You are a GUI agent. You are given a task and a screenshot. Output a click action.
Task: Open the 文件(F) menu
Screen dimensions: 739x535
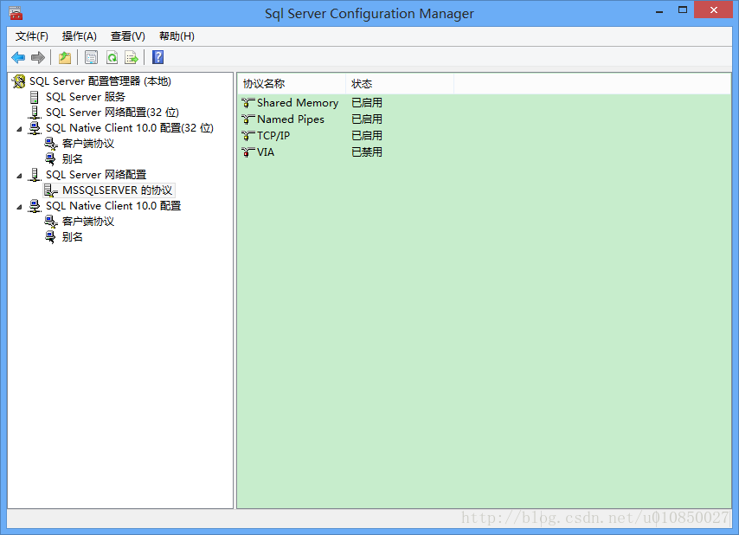click(x=32, y=36)
